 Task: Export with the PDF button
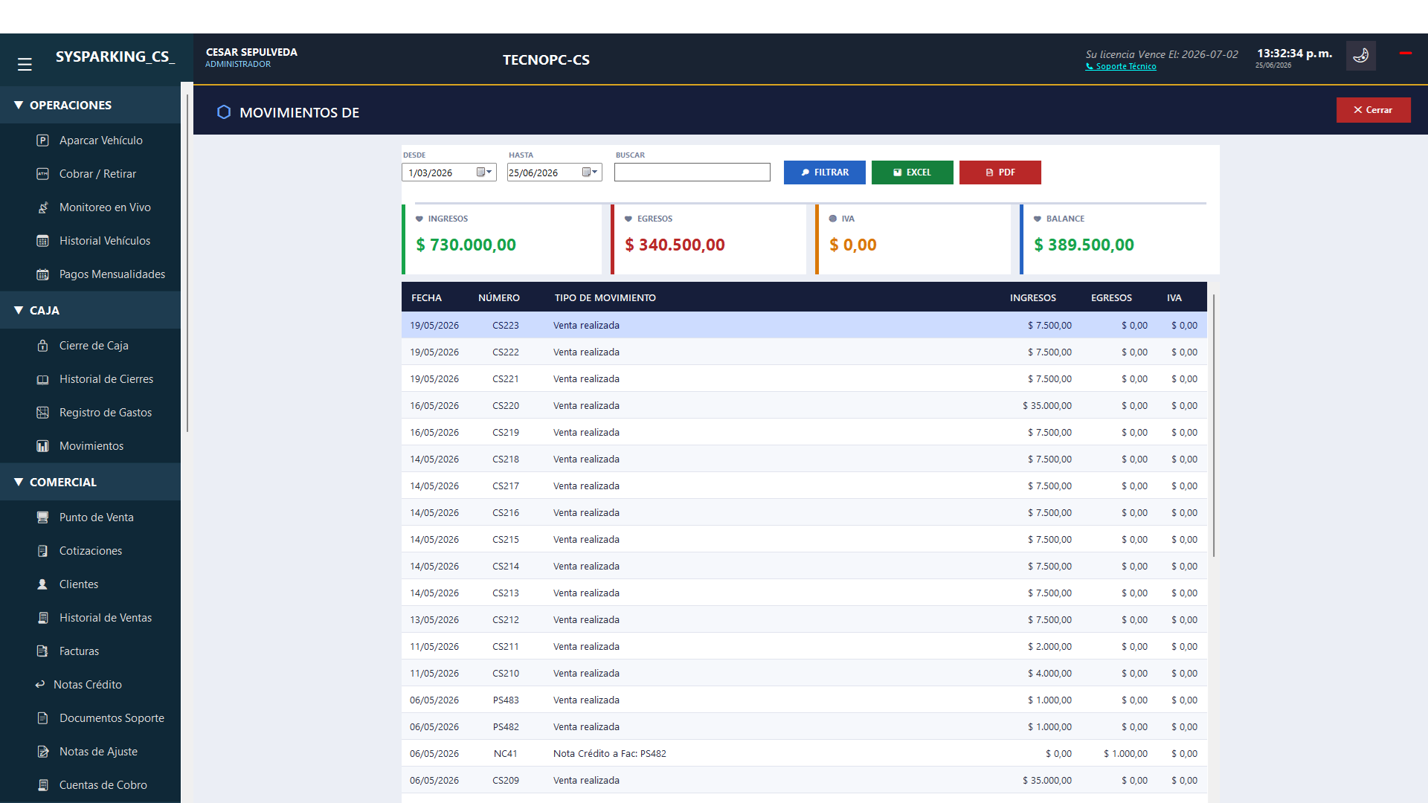click(1000, 172)
